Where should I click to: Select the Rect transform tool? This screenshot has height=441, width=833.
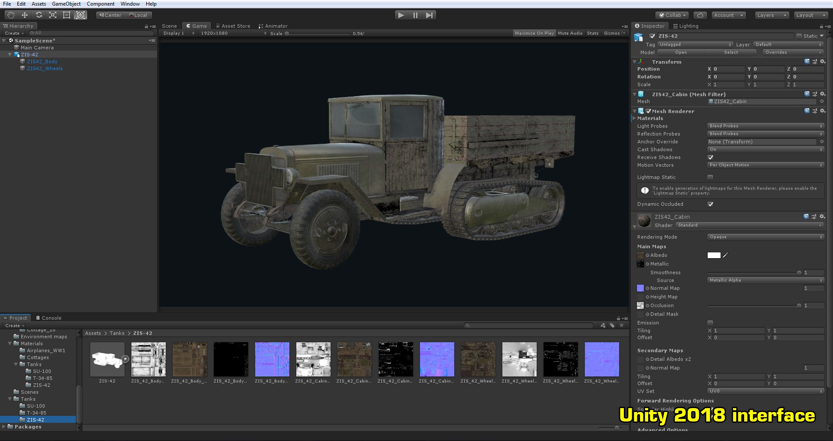66,15
